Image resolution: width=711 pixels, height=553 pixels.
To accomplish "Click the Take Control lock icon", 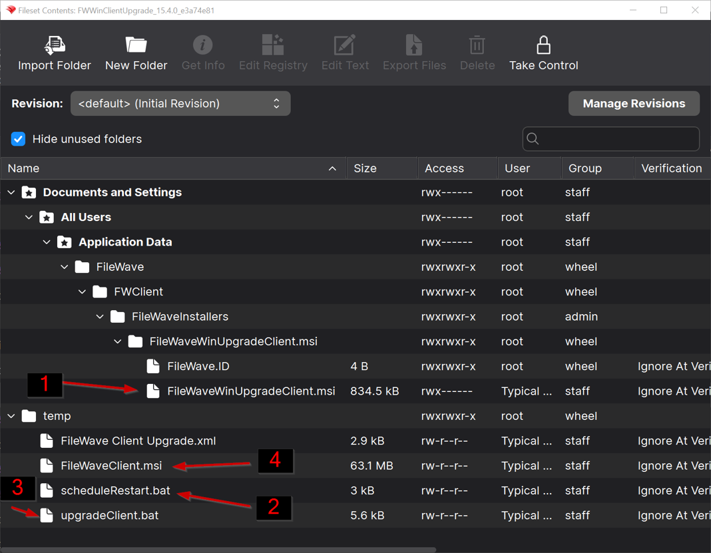I will point(543,45).
